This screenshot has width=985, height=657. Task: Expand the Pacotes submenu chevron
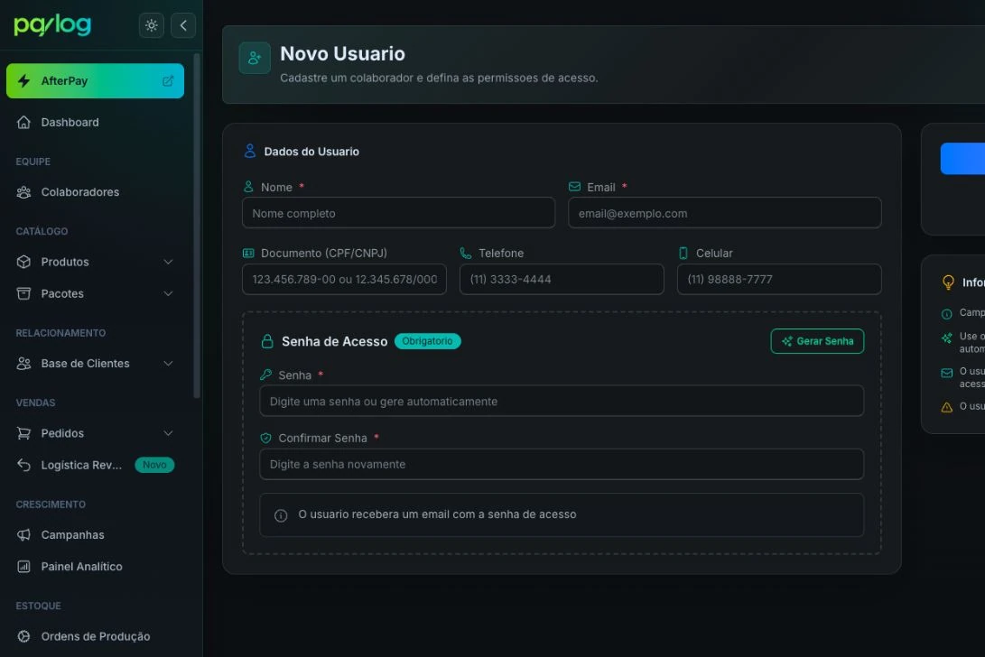[168, 294]
